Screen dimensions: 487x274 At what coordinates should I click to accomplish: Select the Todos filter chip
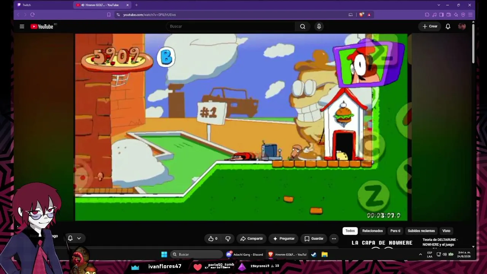pyautogui.click(x=350, y=231)
